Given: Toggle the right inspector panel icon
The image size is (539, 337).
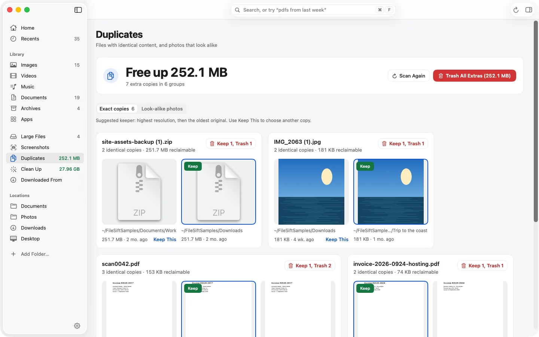Looking at the screenshot, I should point(529,10).
